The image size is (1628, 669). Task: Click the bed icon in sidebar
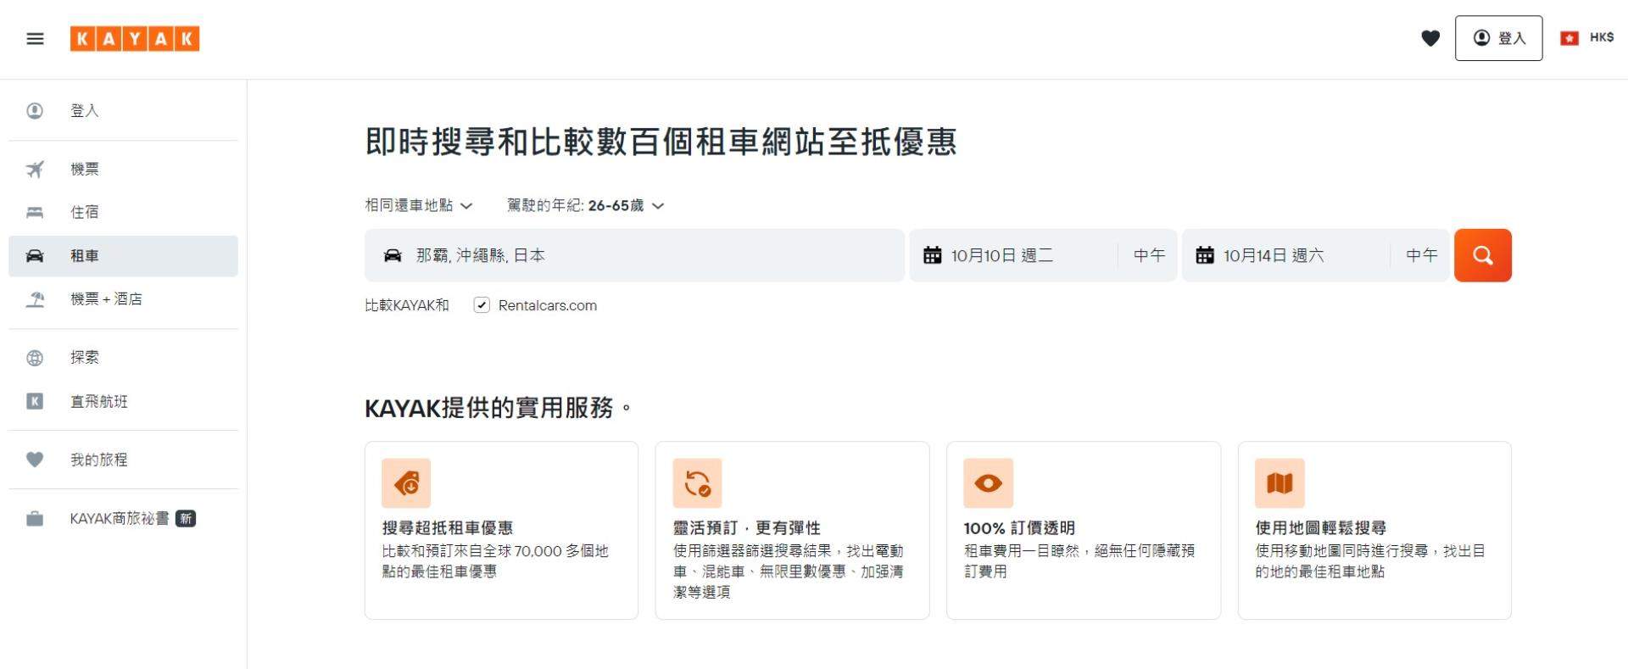35,212
